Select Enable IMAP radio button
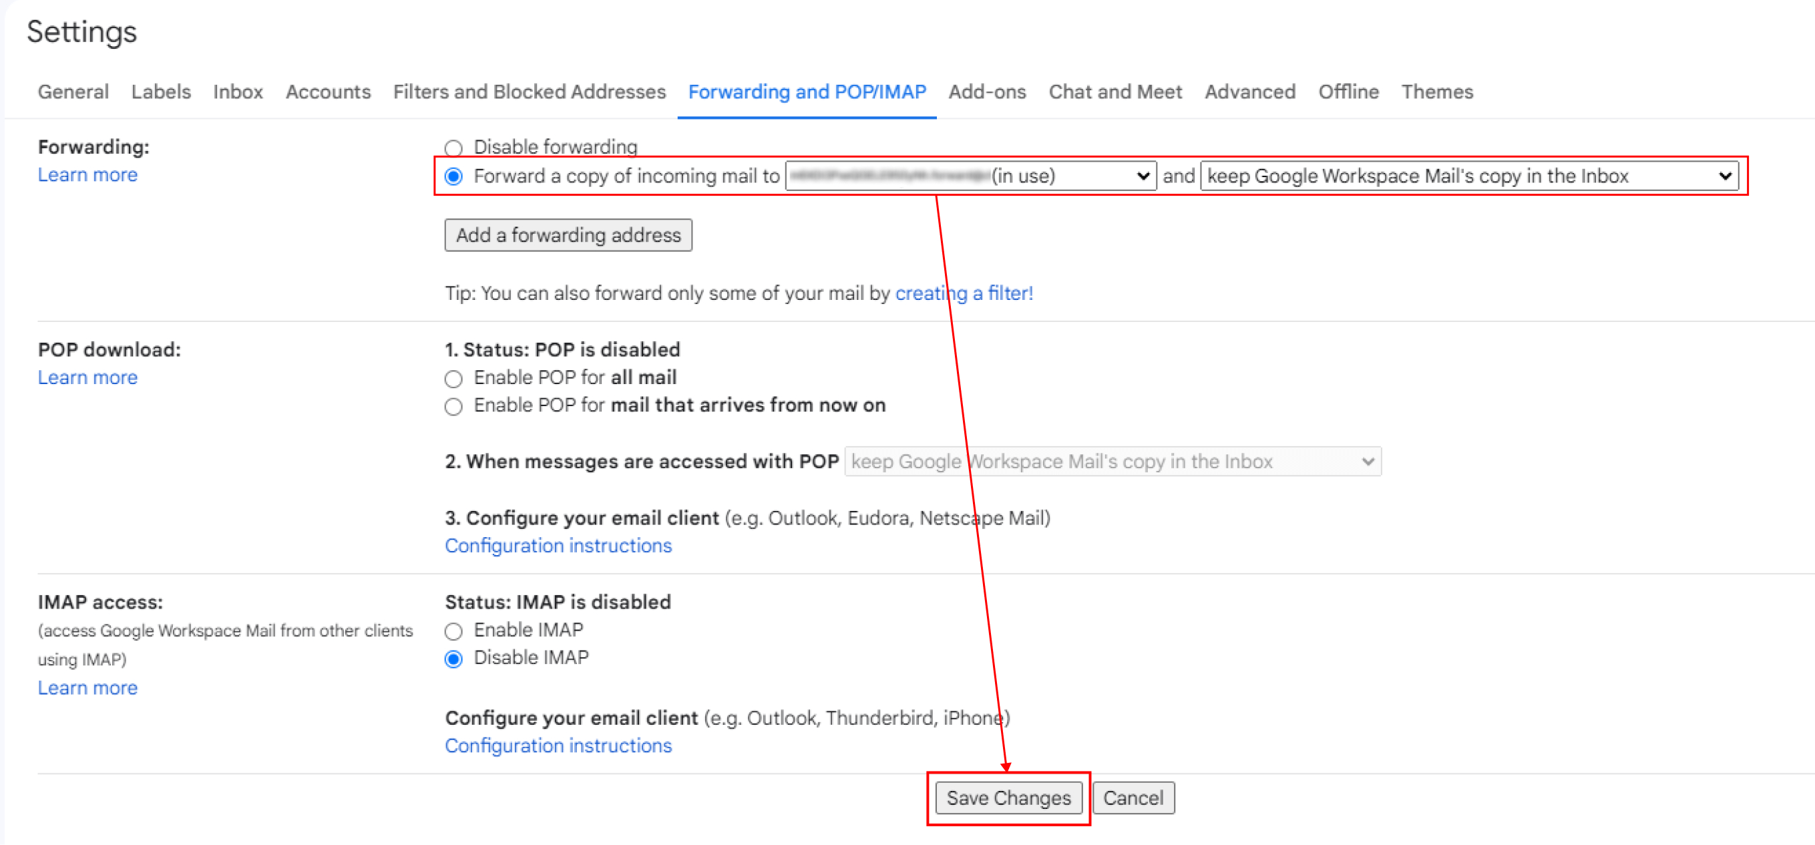Screen dimensions: 1815x845 tap(453, 630)
